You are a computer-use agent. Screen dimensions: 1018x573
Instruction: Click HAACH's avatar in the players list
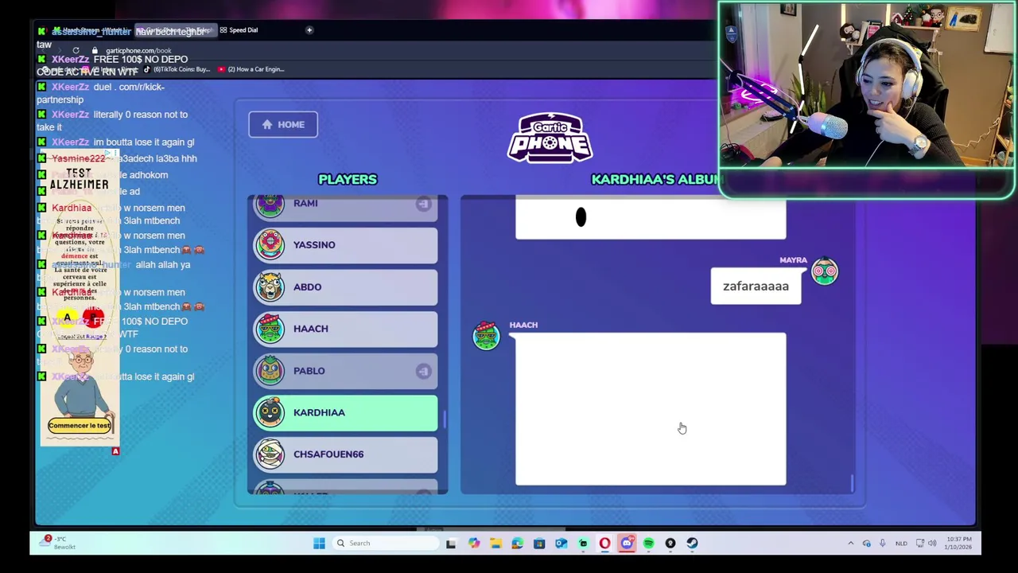pyautogui.click(x=270, y=329)
